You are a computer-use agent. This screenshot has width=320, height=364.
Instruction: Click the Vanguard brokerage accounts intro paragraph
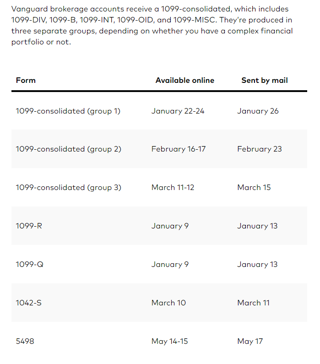click(152, 26)
